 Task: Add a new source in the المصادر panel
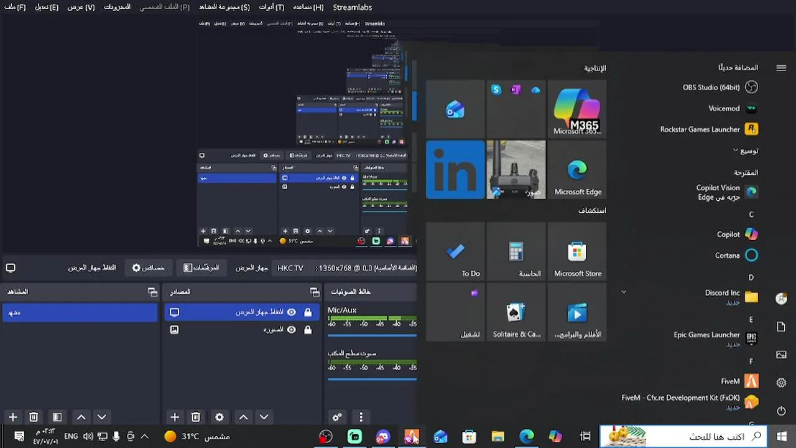click(x=175, y=417)
